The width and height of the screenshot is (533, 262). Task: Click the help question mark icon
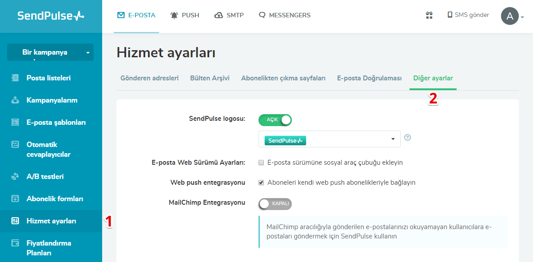(408, 138)
